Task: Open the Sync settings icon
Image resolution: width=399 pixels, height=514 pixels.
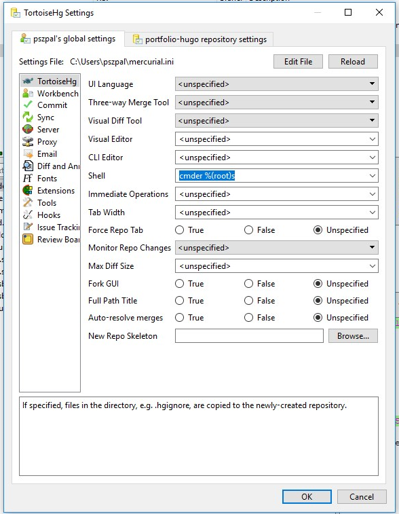Action: (28, 117)
